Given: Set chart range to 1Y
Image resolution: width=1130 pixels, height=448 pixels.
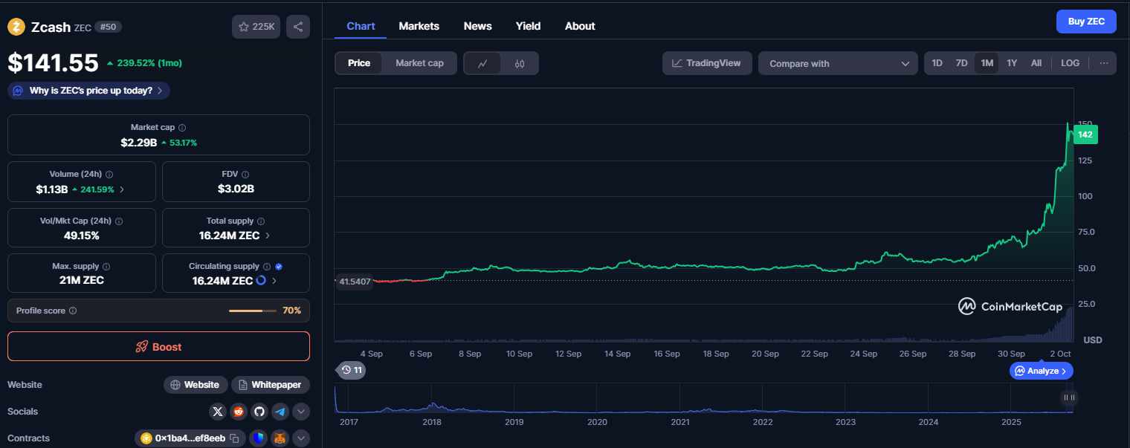Looking at the screenshot, I should click(1012, 63).
